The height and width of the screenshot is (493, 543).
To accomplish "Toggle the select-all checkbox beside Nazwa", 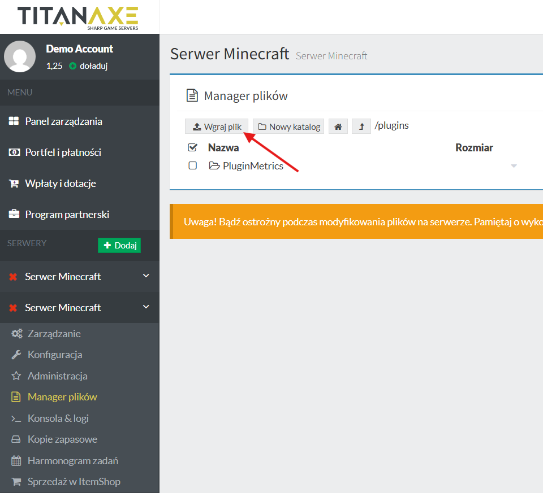I will (x=192, y=148).
